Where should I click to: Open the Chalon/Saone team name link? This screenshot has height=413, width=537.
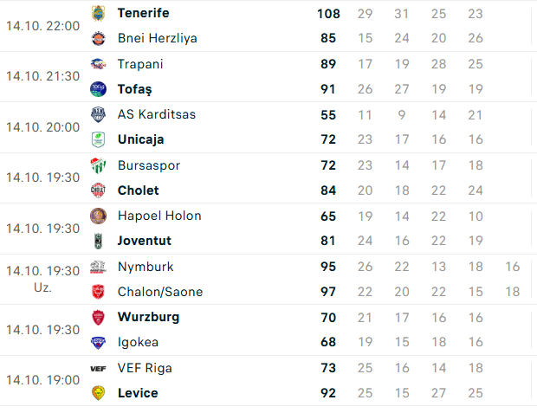pyautogui.click(x=160, y=292)
